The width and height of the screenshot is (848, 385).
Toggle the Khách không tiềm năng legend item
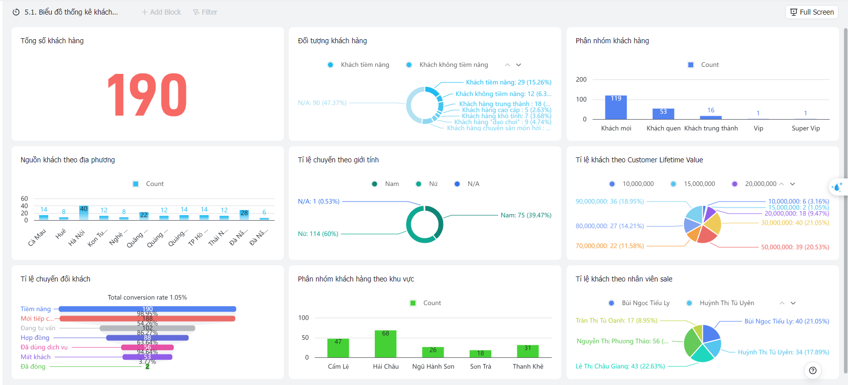447,65
